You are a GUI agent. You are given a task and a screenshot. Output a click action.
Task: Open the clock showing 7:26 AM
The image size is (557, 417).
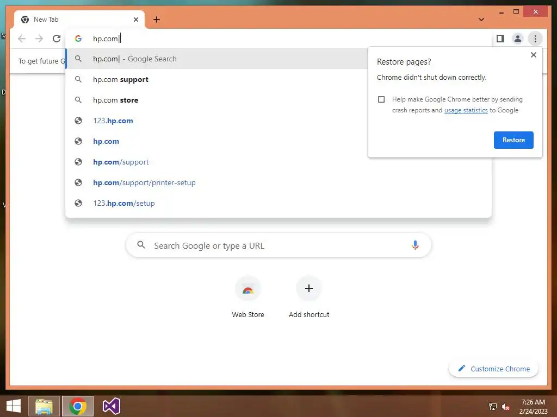click(533, 407)
